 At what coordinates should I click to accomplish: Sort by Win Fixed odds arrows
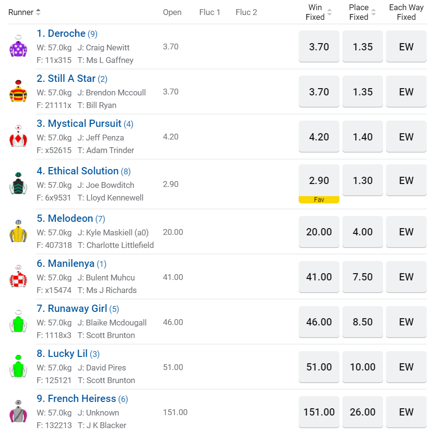330,12
